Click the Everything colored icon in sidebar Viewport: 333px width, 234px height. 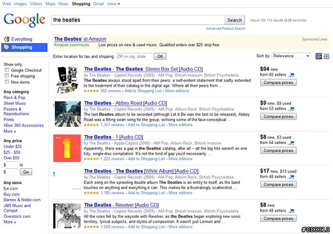7,39
